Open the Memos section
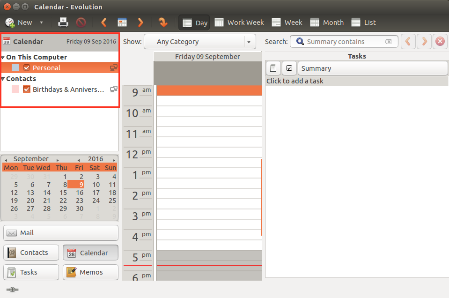449x298 pixels. (90, 272)
